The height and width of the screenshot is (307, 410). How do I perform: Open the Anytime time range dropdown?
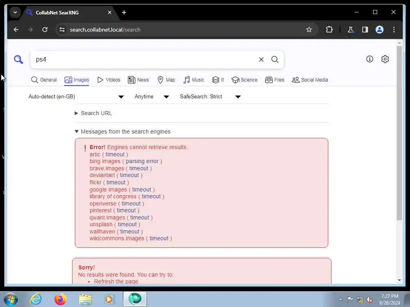tap(152, 97)
